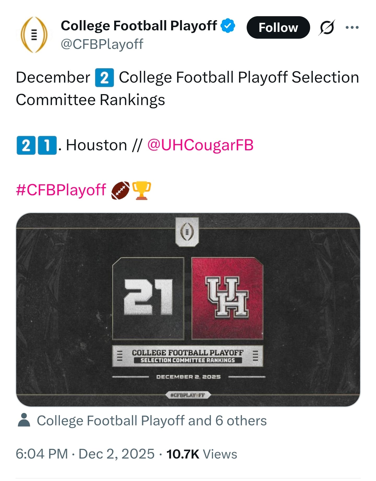Screen dimensions: 376x481
Task: Click the blue verified checkmark badge
Action: point(228,26)
